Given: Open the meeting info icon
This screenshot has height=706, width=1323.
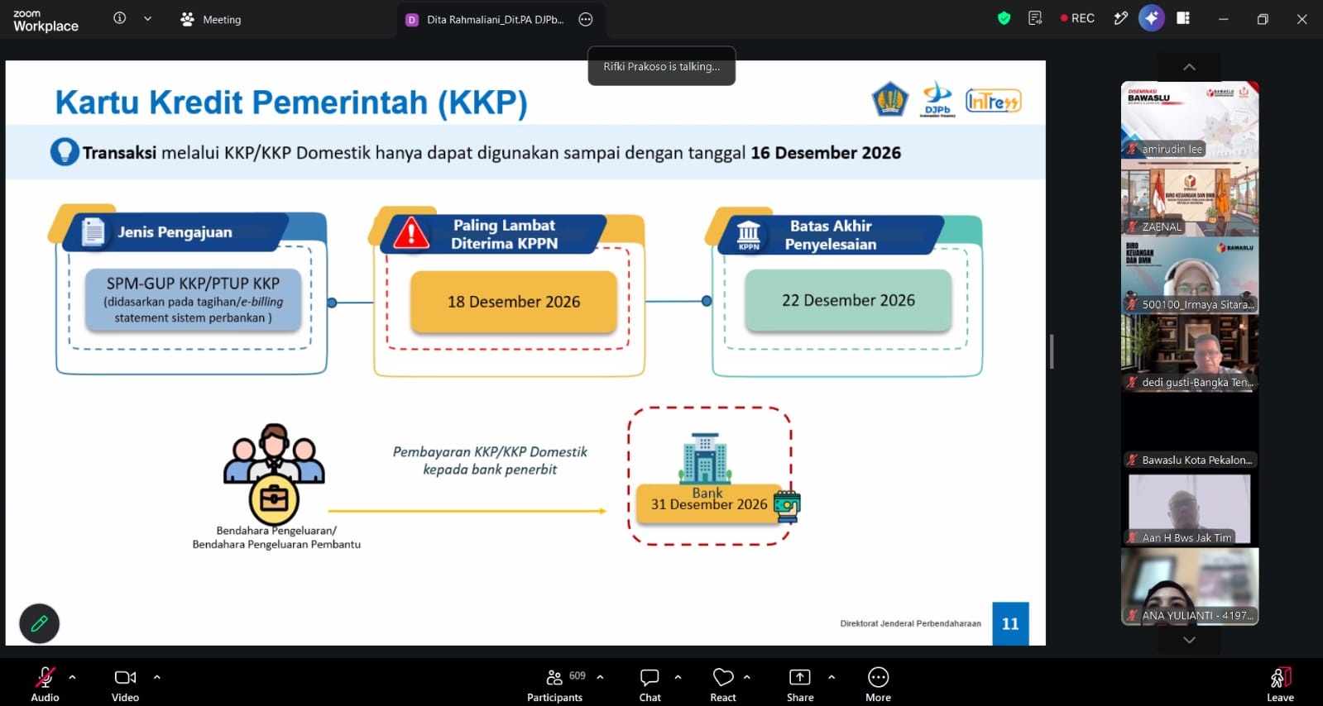Looking at the screenshot, I should [x=120, y=18].
